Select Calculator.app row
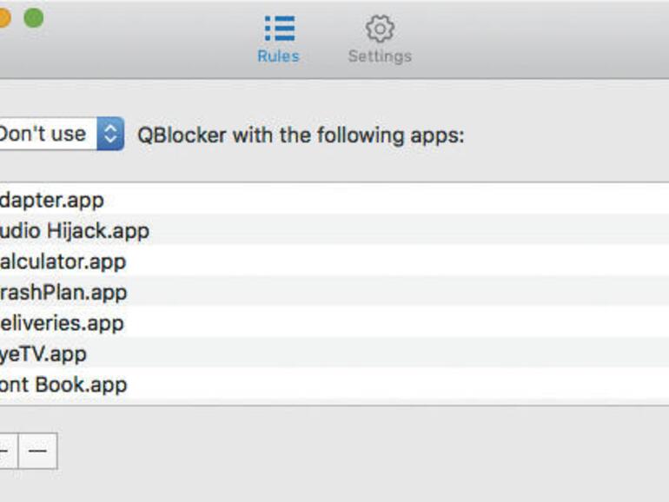 click(334, 261)
